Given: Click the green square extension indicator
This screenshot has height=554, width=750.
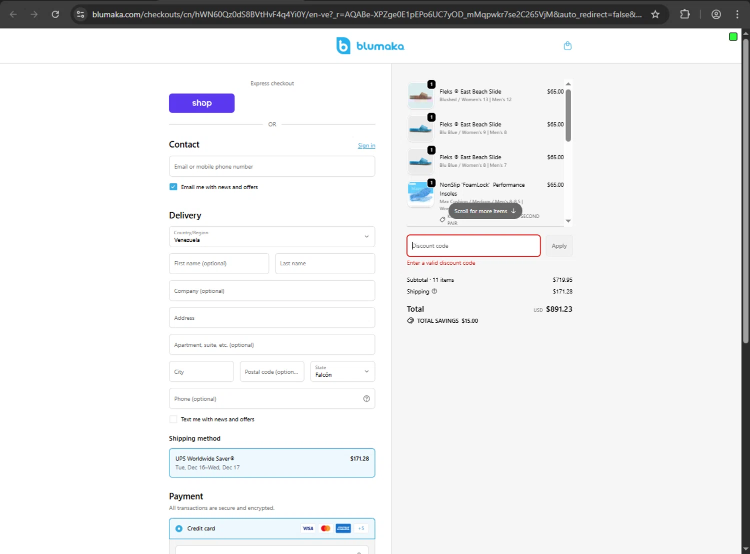Looking at the screenshot, I should tap(733, 37).
